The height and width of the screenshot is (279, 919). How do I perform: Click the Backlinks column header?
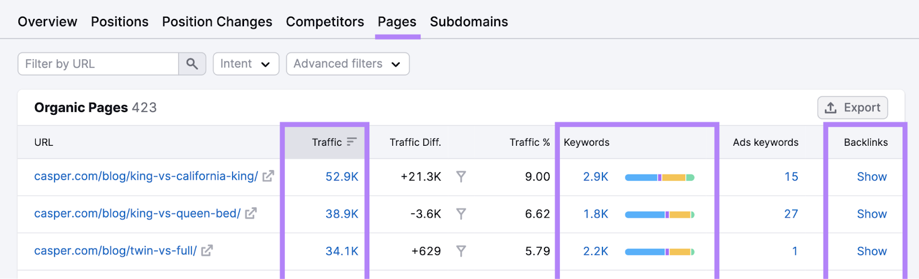point(866,142)
